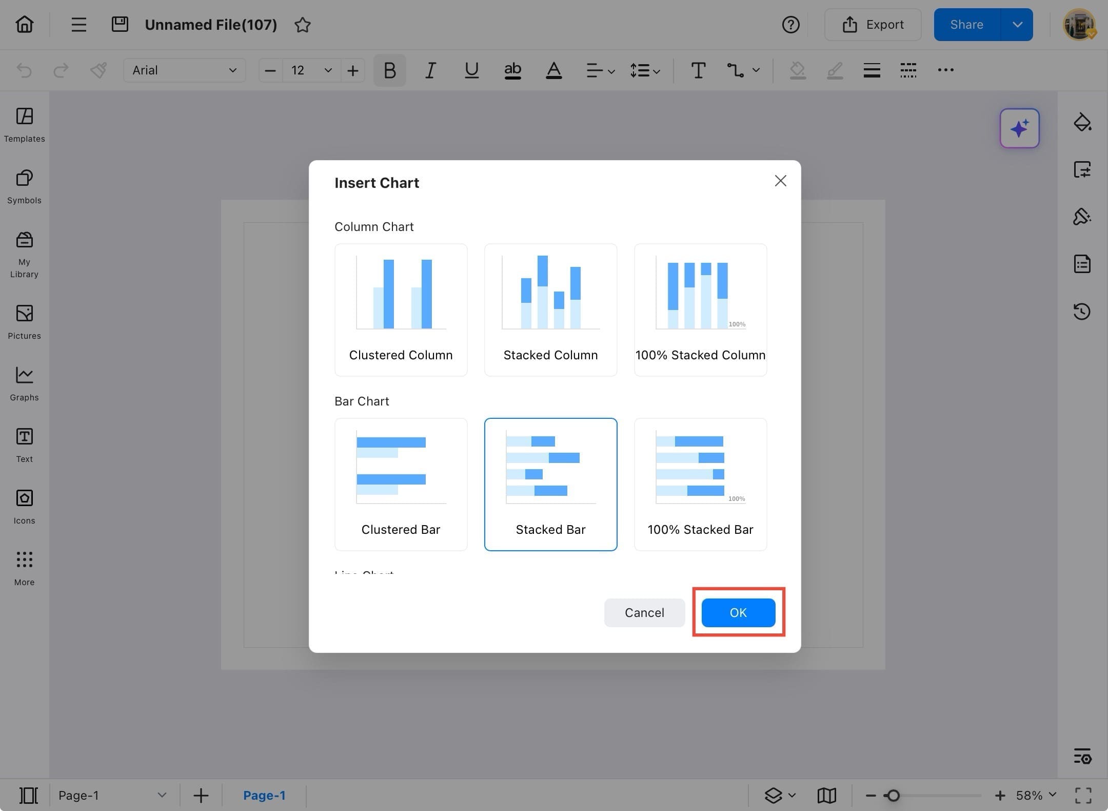Switch to the Page-1 tab
1108x811 pixels.
tap(264, 795)
